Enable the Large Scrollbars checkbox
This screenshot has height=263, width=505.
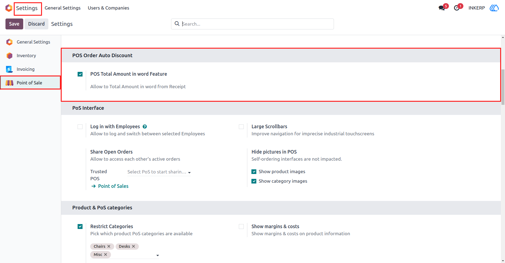(241, 127)
